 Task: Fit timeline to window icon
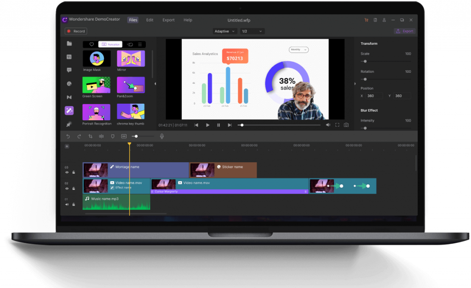tap(124, 136)
